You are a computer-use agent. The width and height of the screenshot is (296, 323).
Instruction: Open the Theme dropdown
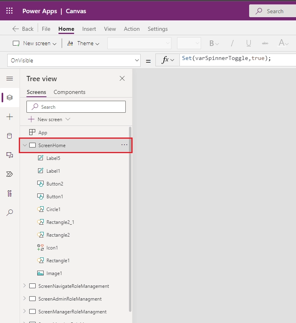(x=83, y=43)
